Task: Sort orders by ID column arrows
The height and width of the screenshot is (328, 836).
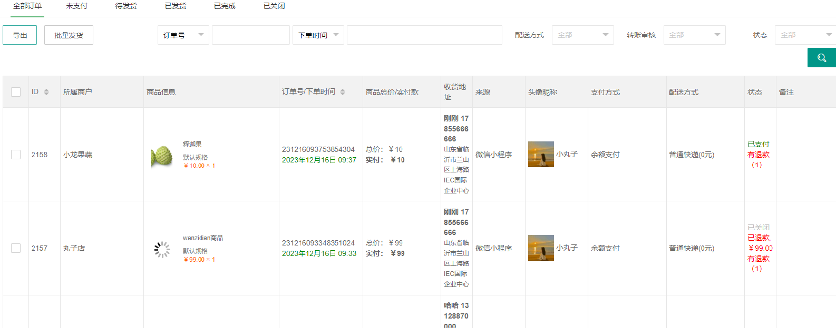Action: pos(46,92)
